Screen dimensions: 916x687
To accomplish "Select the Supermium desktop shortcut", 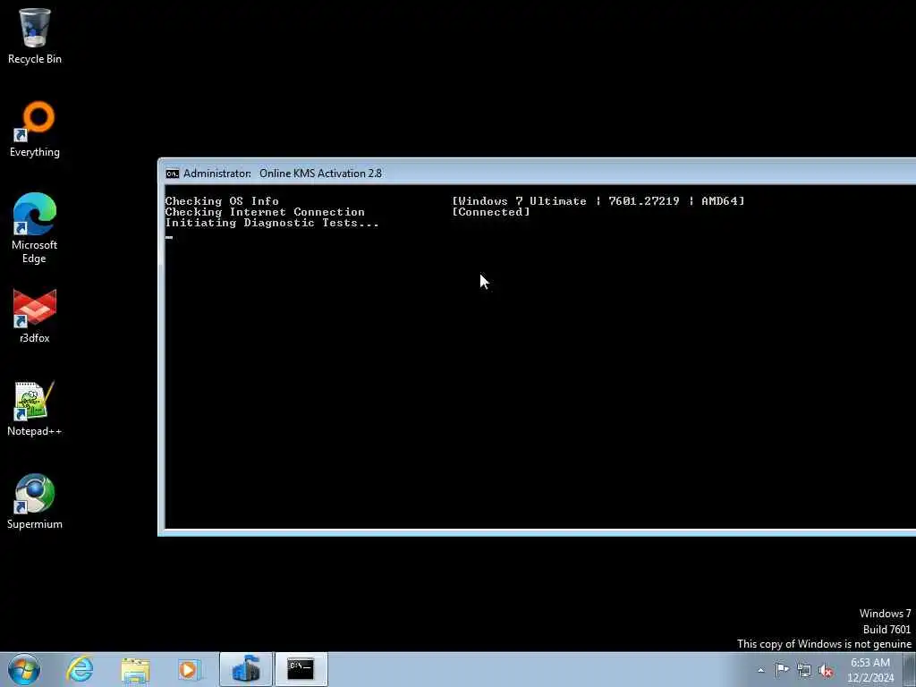I will point(35,501).
